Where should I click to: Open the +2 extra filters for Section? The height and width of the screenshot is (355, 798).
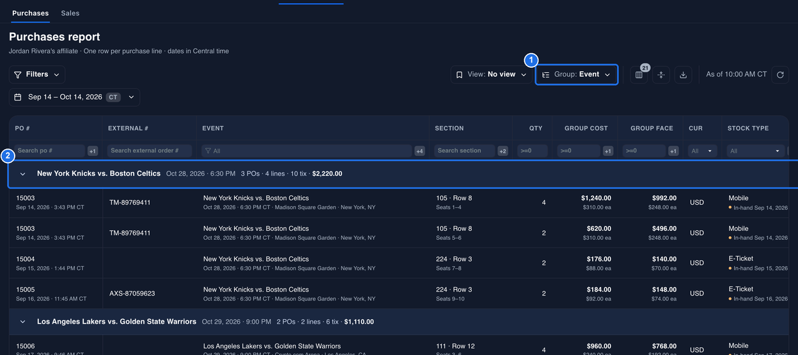pos(503,151)
